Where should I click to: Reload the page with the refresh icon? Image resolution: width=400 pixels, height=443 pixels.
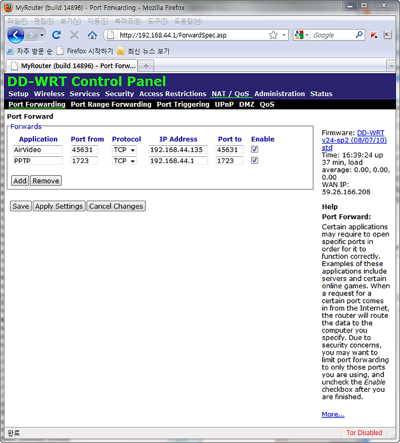pyautogui.click(x=57, y=35)
